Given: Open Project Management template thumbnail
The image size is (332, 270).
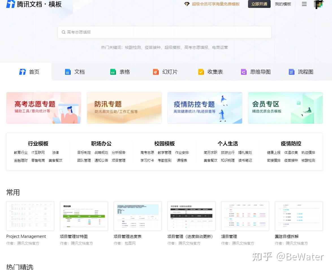Looking at the screenshot, I should 30,216.
